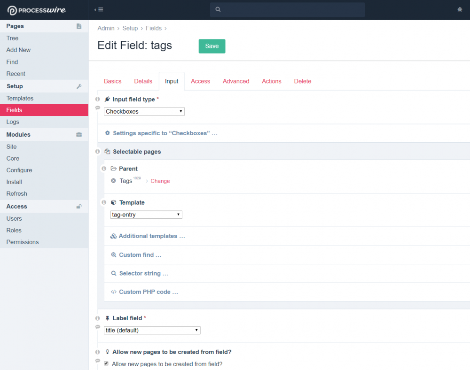This screenshot has height=370, width=470.
Task: Open the Details tab
Action: click(x=143, y=81)
